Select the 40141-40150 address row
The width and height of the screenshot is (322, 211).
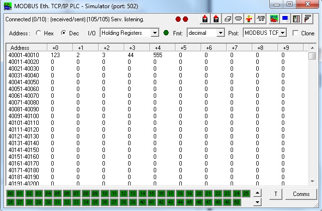(x=24, y=150)
